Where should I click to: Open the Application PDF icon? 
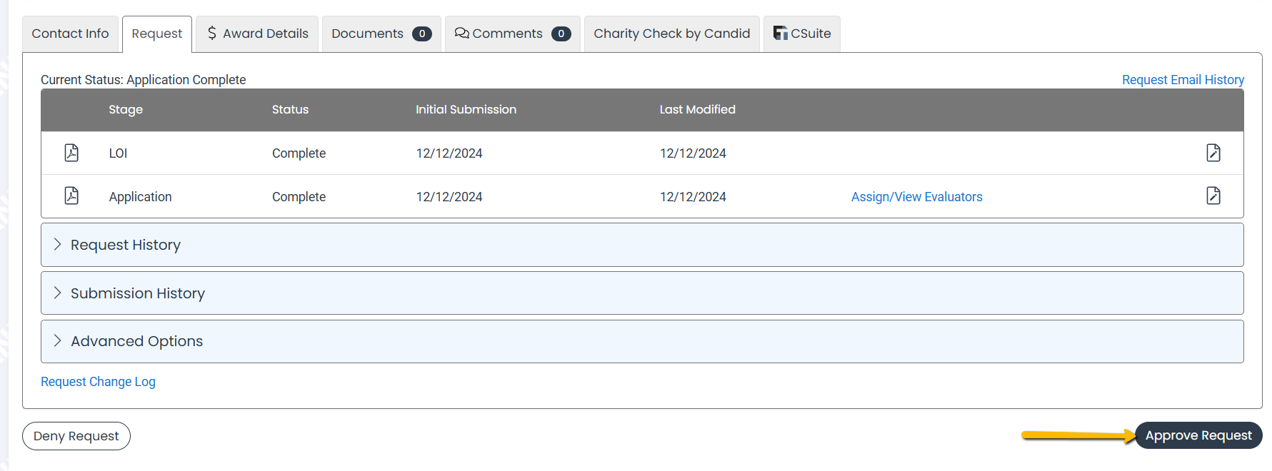71,196
